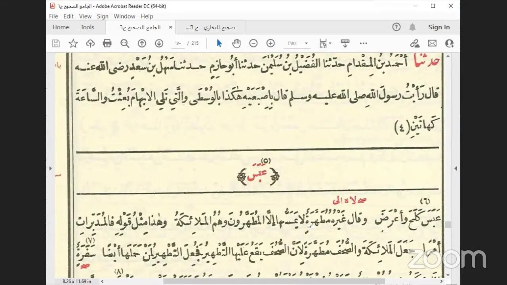Click the page size 8.26 x 11.69 in
This screenshot has height=285, width=507.
[77, 281]
